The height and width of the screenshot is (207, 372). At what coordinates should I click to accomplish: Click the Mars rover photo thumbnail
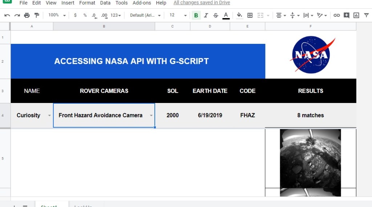310,158
